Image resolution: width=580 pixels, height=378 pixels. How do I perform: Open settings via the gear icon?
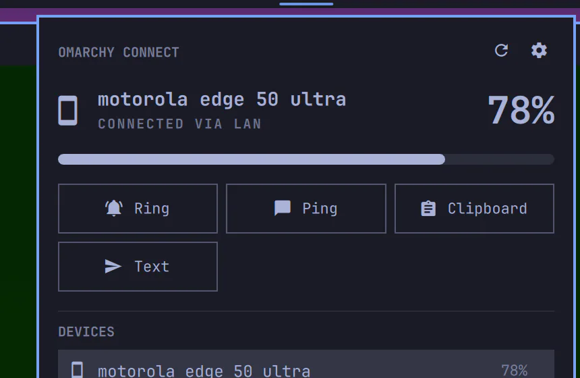[x=539, y=51]
